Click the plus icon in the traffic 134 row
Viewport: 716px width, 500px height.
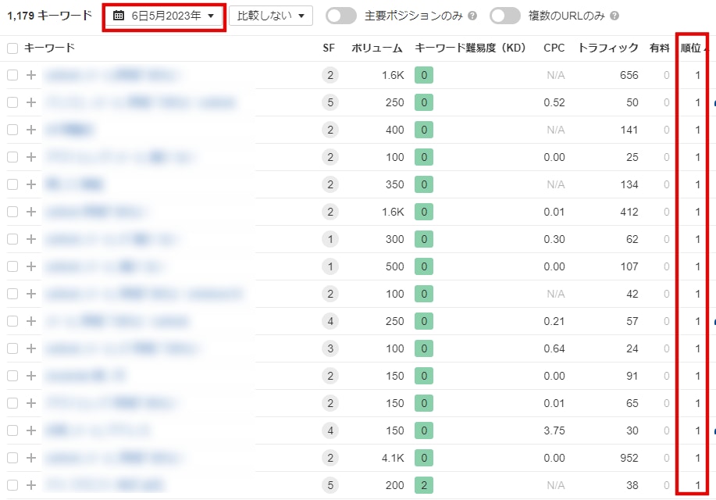[x=31, y=184]
